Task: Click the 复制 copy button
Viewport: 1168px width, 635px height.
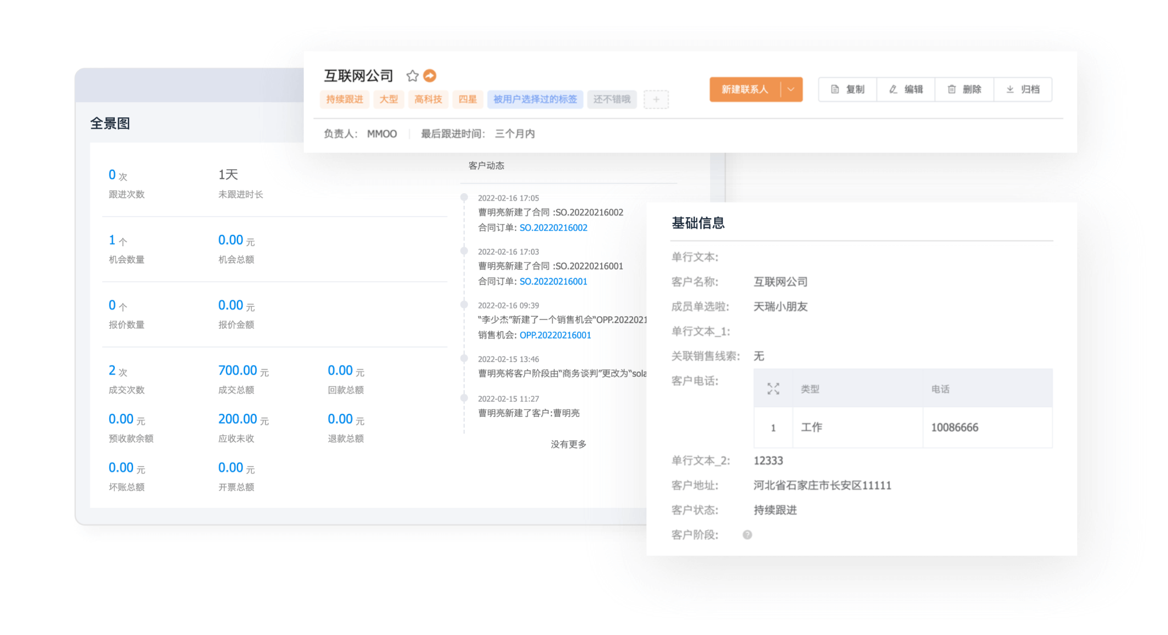Action: [x=848, y=89]
